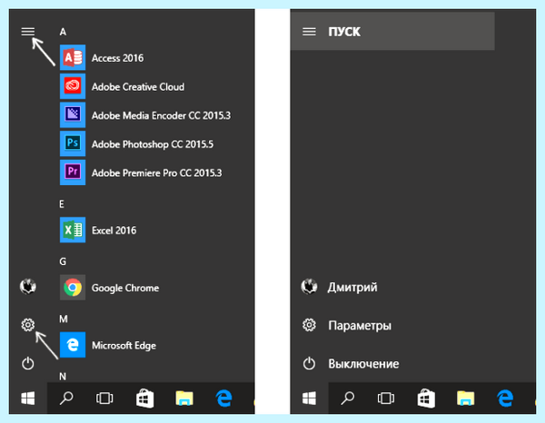Open Task View in left taskbar
The image size is (545, 423).
pyautogui.click(x=104, y=398)
